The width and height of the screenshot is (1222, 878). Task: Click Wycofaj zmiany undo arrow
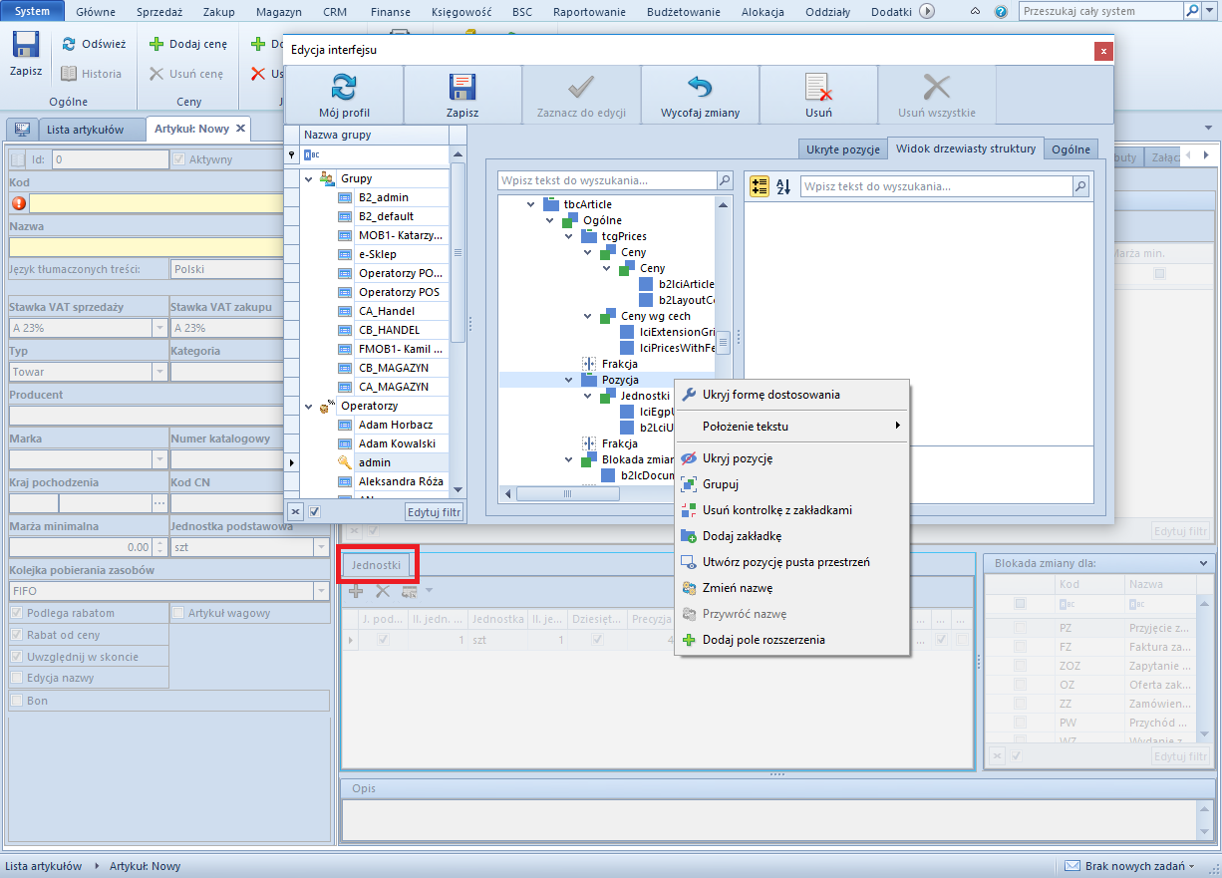click(x=700, y=88)
